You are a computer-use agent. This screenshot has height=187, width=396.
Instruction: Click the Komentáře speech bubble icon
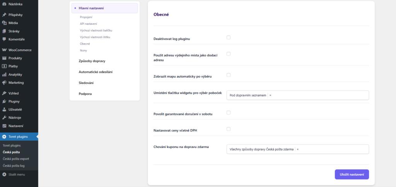point(4,39)
